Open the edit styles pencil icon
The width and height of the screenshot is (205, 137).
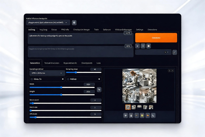click(175, 52)
